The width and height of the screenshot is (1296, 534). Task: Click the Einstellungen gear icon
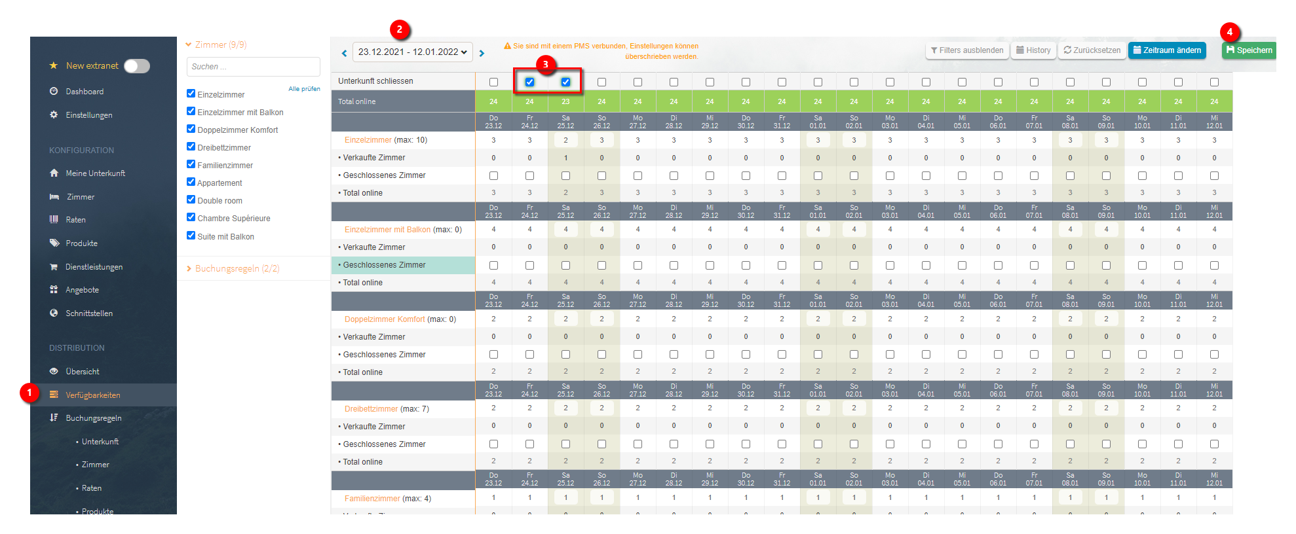click(x=54, y=115)
